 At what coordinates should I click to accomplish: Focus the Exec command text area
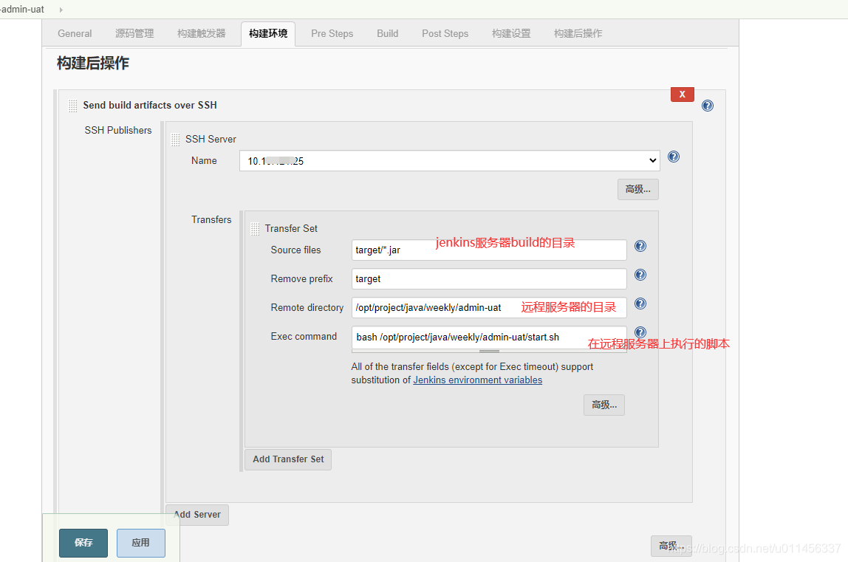(489, 337)
